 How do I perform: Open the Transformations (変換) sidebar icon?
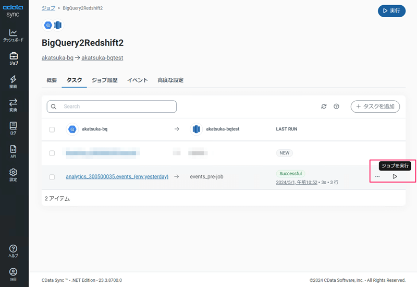(13, 105)
